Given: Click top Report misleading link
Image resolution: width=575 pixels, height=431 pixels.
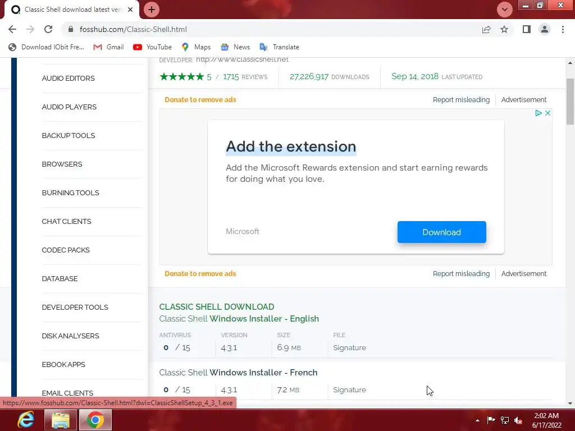Looking at the screenshot, I should point(461,100).
